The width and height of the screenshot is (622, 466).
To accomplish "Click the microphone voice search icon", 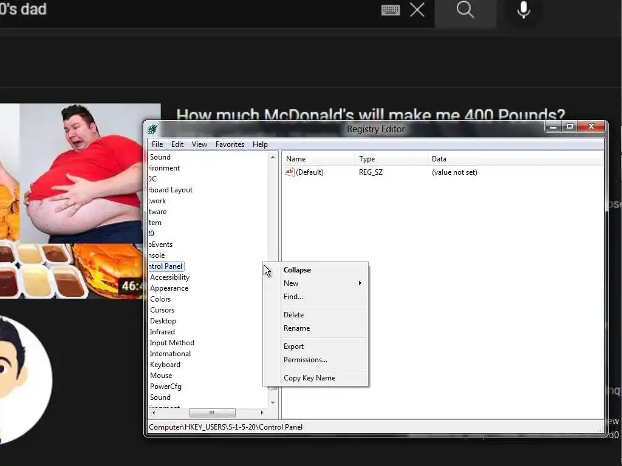I will [524, 10].
